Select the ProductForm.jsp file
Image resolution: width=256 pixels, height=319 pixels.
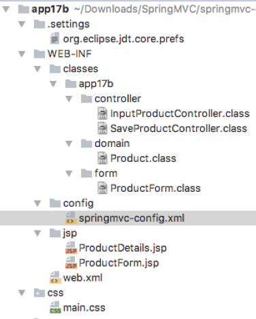point(112,263)
